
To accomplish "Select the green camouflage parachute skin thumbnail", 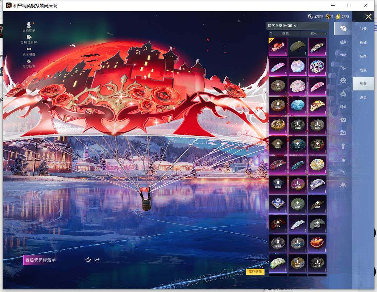I will (x=298, y=47).
